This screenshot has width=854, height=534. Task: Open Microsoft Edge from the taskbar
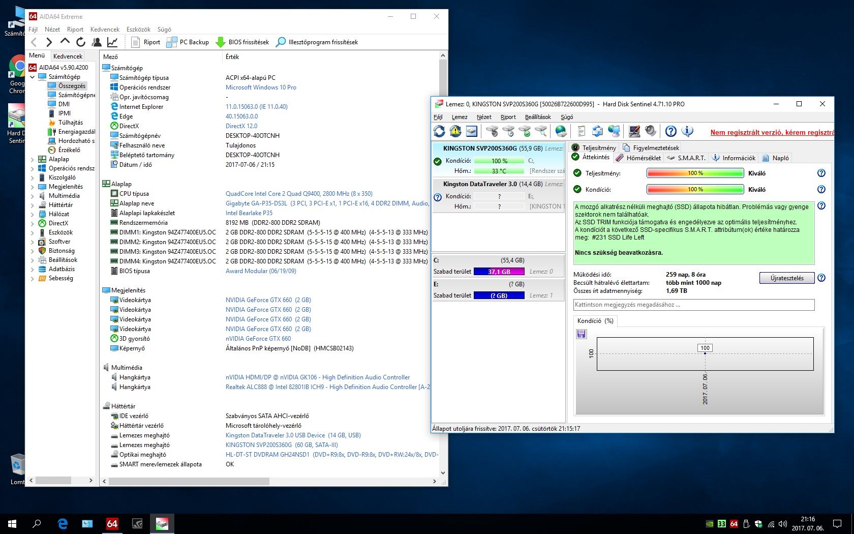click(x=63, y=523)
